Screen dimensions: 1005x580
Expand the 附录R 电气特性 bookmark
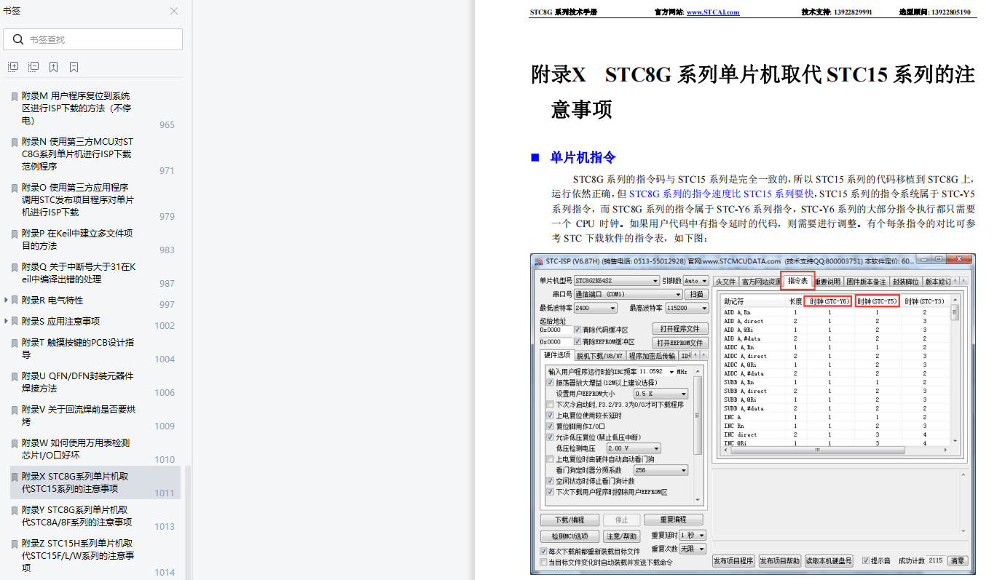[x=7, y=300]
